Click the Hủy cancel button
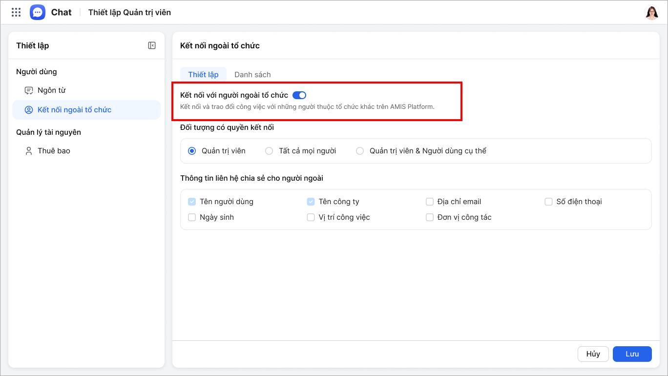 click(x=593, y=354)
